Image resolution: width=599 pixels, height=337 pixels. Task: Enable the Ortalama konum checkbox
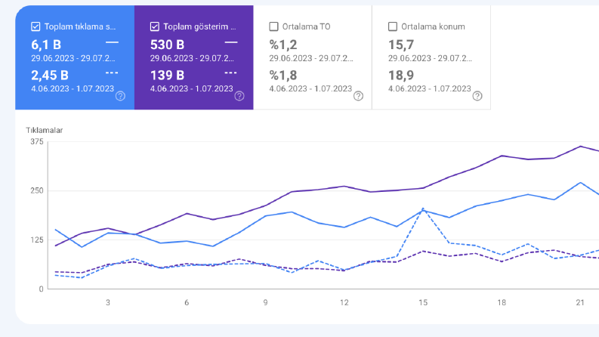tap(392, 26)
